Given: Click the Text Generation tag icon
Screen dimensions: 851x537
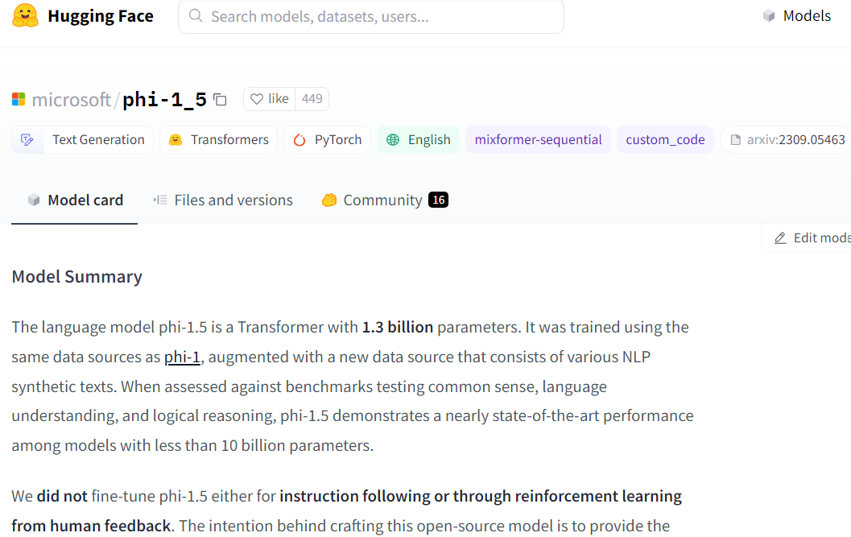Looking at the screenshot, I should pyautogui.click(x=27, y=139).
